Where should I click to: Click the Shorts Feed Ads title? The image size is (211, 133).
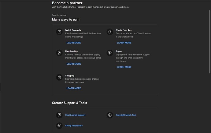click(124, 30)
